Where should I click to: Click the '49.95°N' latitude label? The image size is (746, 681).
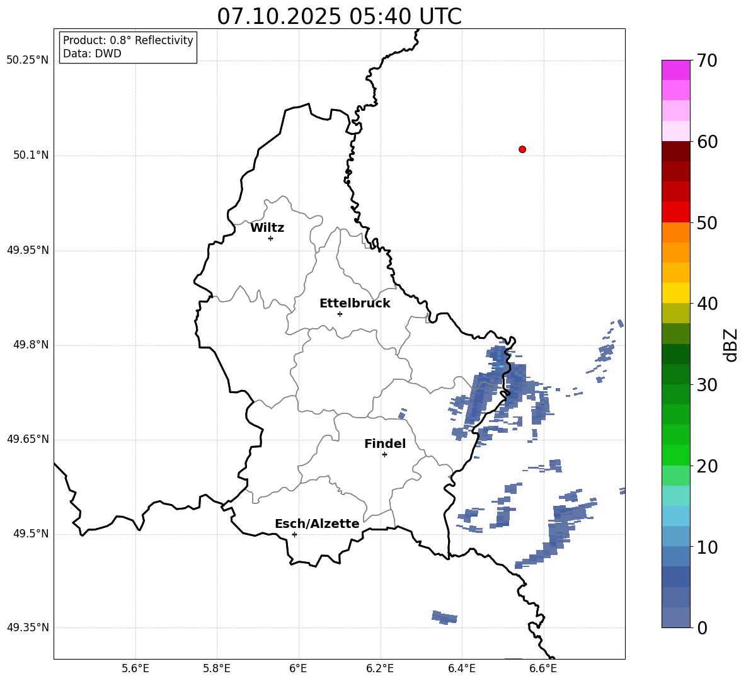(x=27, y=249)
